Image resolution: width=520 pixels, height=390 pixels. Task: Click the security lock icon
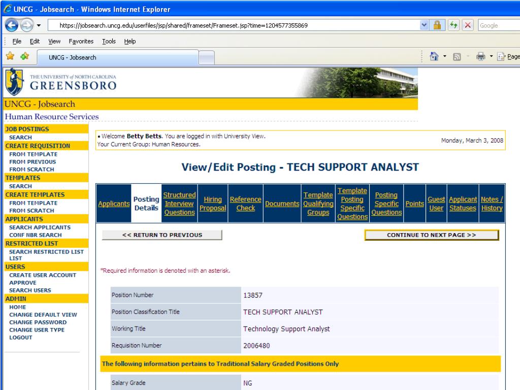tap(437, 25)
